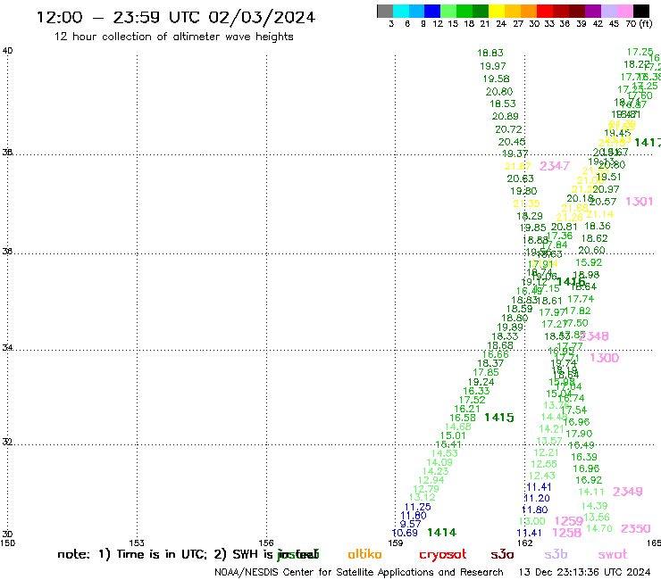The image size is (661, 580).
Task: Click the wave height value '20.80'
Action: 499,91
